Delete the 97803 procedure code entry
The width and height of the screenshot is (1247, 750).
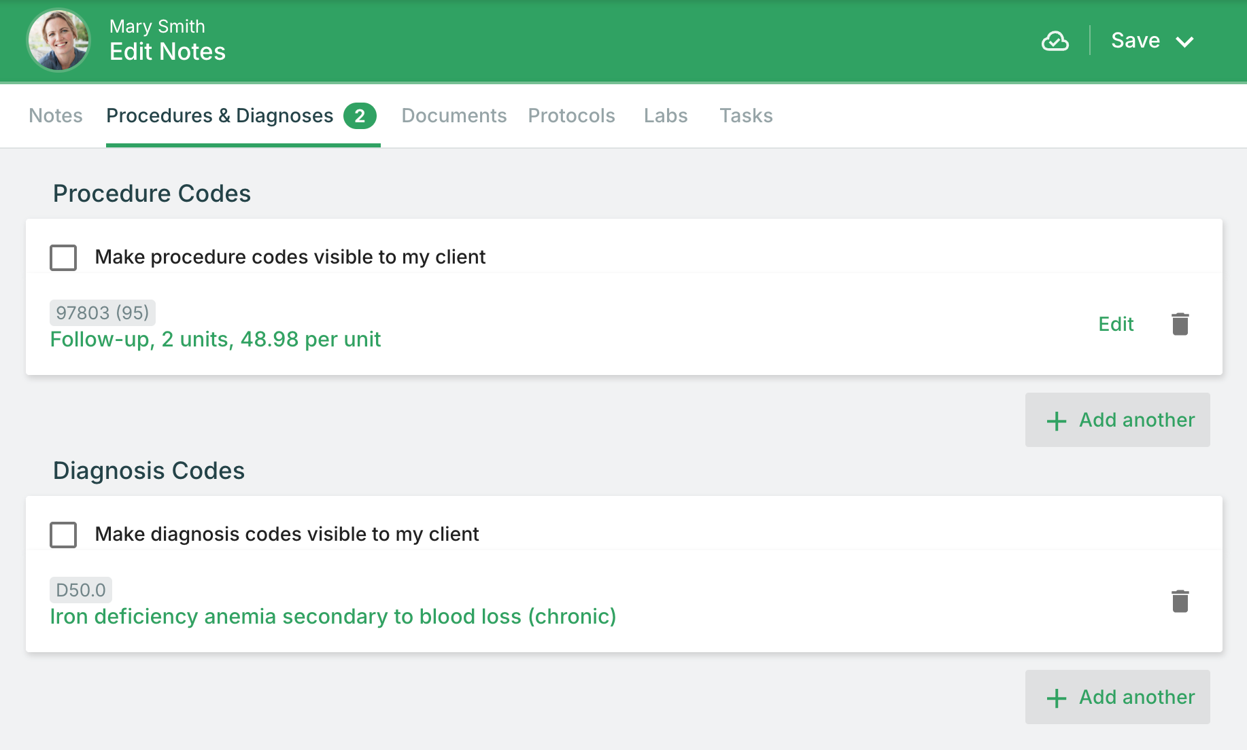click(1180, 324)
